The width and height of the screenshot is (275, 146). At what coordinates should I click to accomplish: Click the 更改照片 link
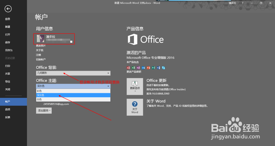click(x=41, y=45)
